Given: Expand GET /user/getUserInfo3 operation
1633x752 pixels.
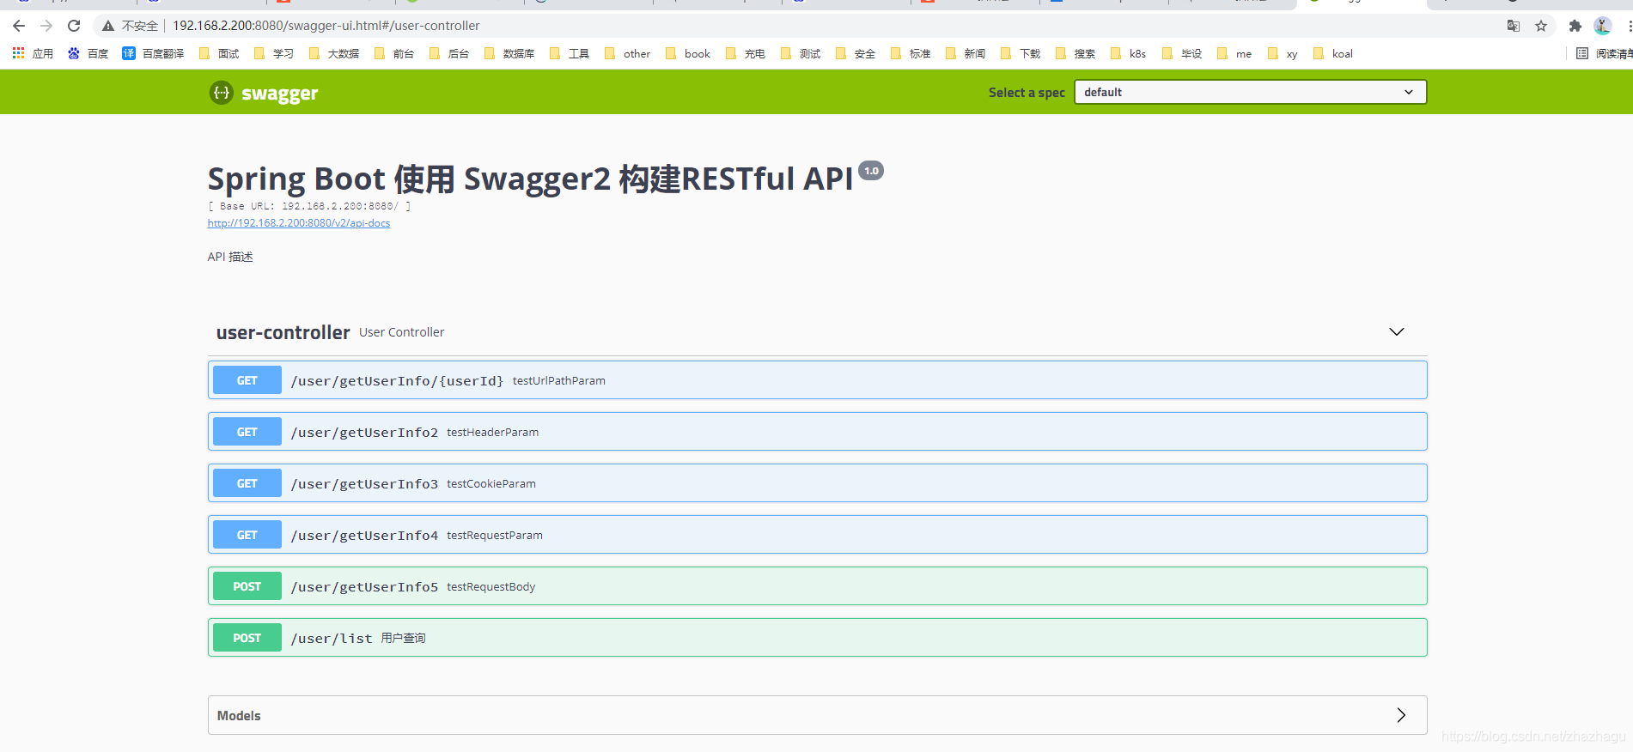Looking at the screenshot, I should point(818,483).
